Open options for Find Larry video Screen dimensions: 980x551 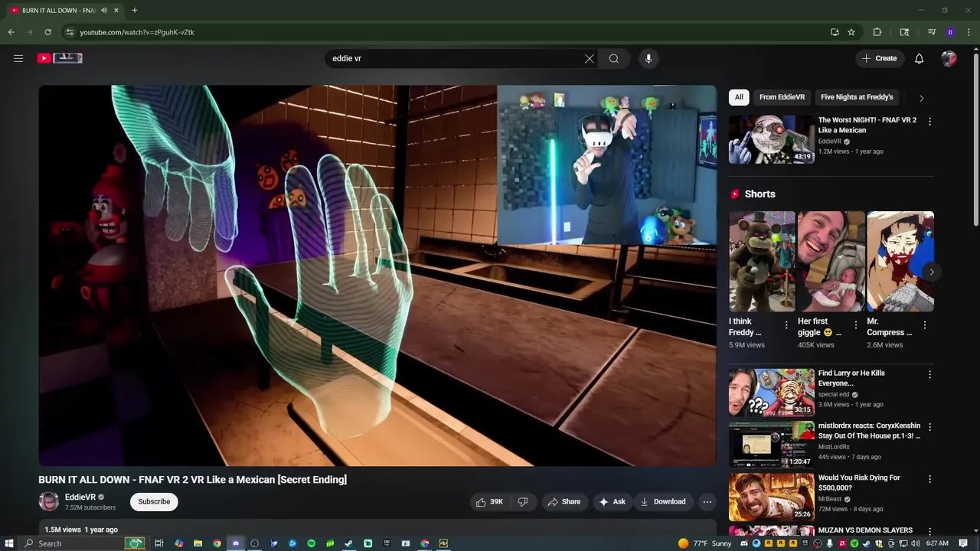(930, 375)
